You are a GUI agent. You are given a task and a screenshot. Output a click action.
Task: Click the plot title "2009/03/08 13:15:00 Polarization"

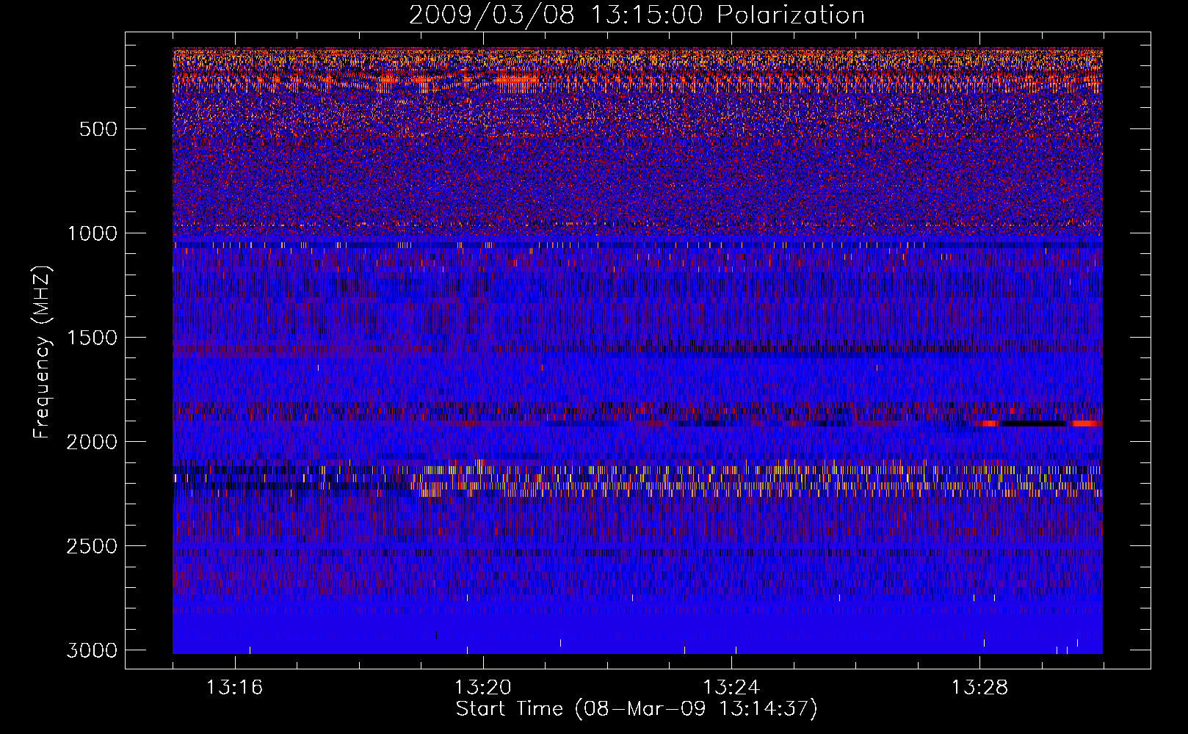tap(637, 15)
